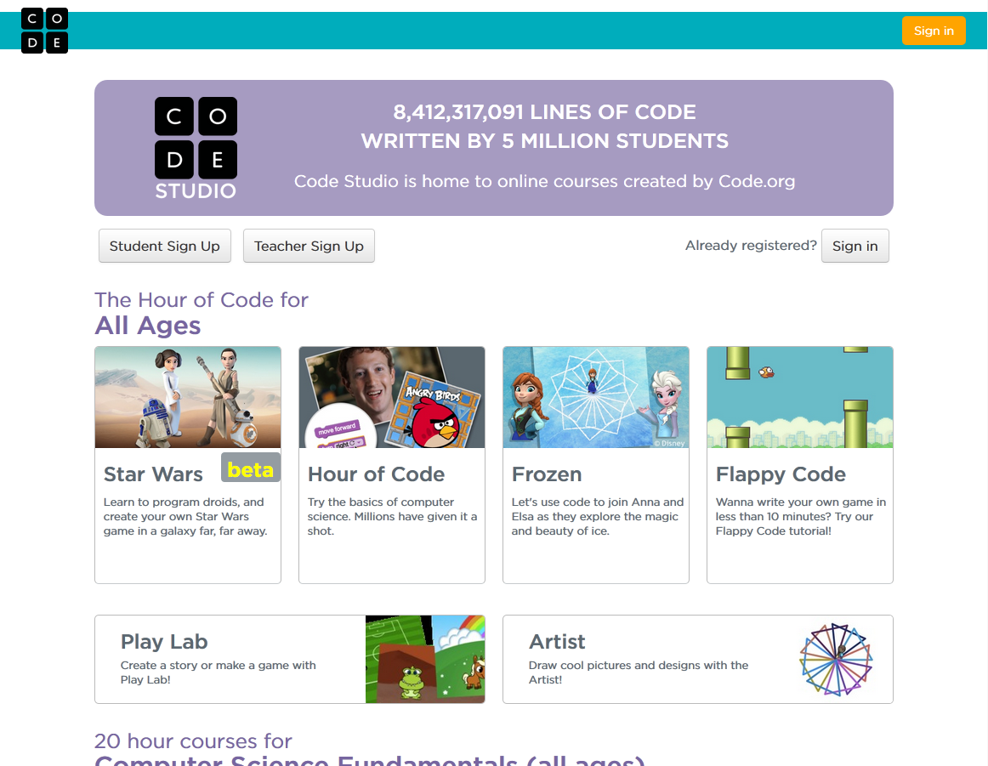Click the lines of code counter headline

coord(544,127)
